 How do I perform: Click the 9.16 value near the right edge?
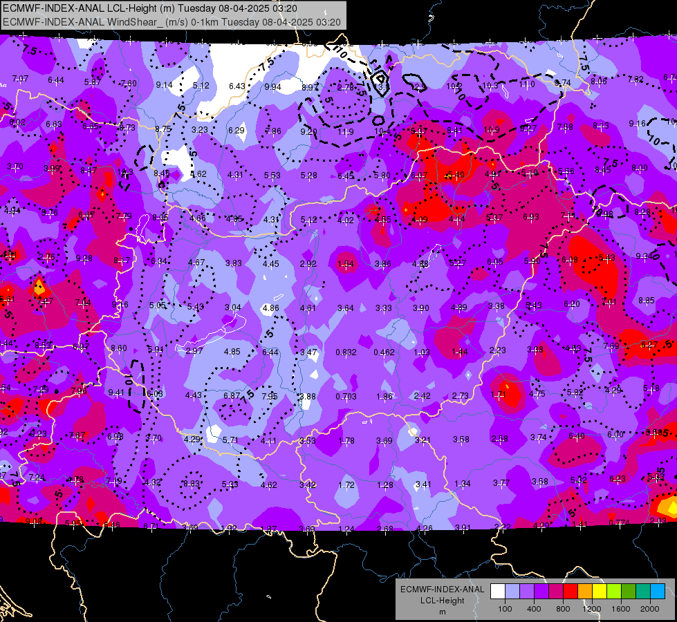pyautogui.click(x=638, y=124)
